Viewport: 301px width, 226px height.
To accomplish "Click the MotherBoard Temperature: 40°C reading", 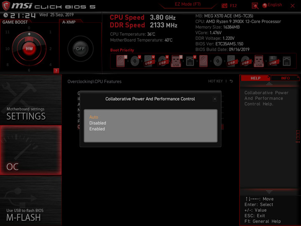I will (141, 40).
